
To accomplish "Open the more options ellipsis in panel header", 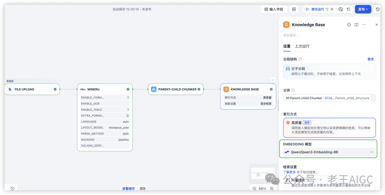I will pyautogui.click(x=364, y=25).
